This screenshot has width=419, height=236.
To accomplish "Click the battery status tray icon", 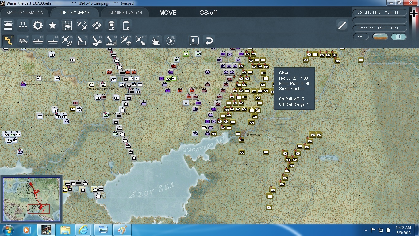I will pyautogui.click(x=388, y=230).
